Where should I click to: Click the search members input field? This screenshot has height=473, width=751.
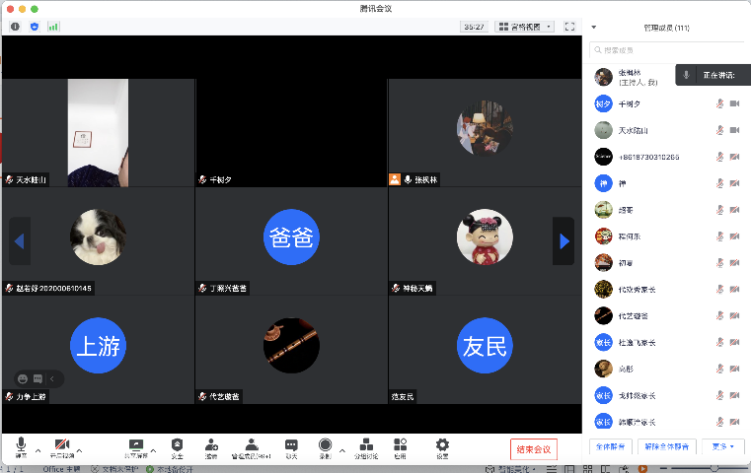(666, 49)
